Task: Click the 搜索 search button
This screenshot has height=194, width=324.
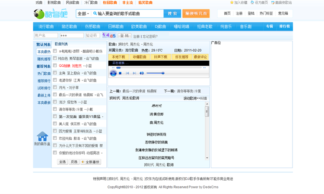Action: coord(172,14)
